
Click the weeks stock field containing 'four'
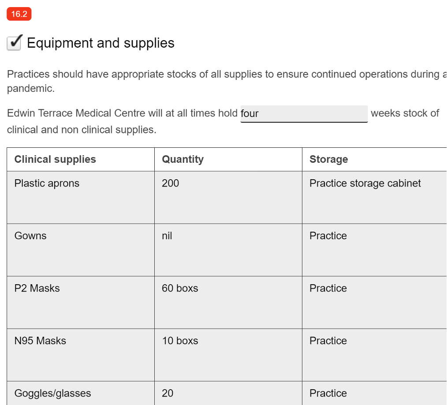304,113
